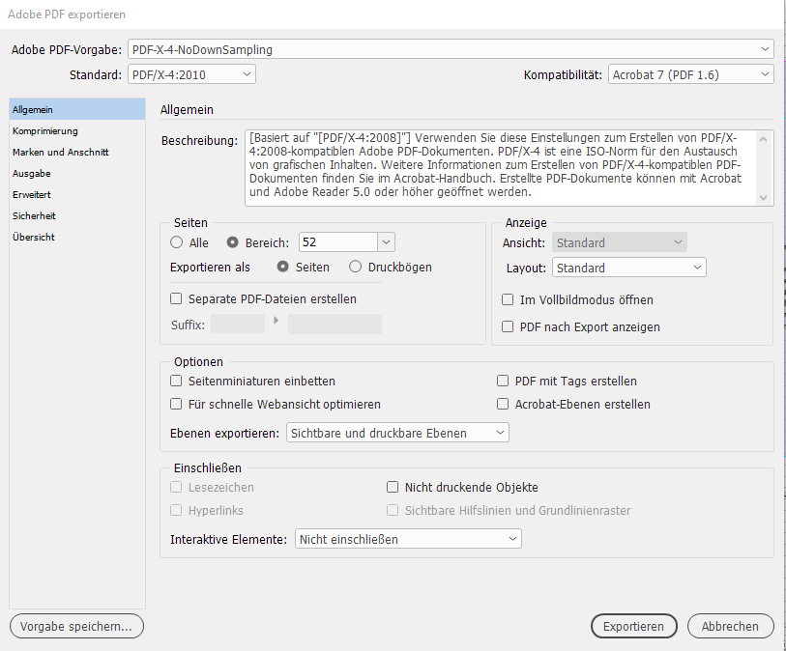The height and width of the screenshot is (651, 786).
Task: Open the Marken und Anschnitt section
Action: click(x=60, y=152)
